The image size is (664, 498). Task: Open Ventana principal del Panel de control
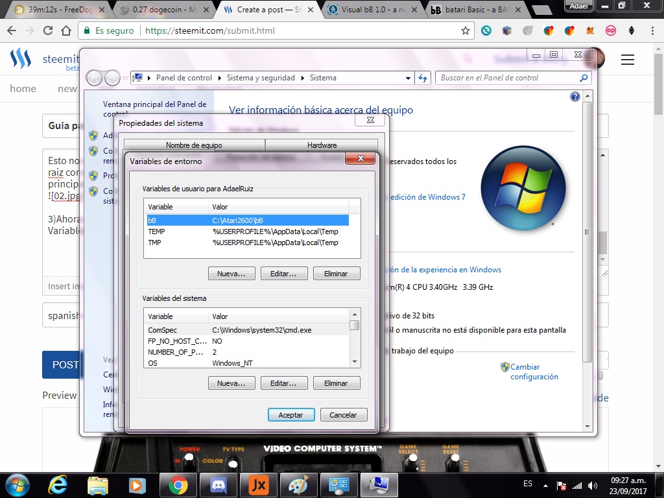[154, 109]
